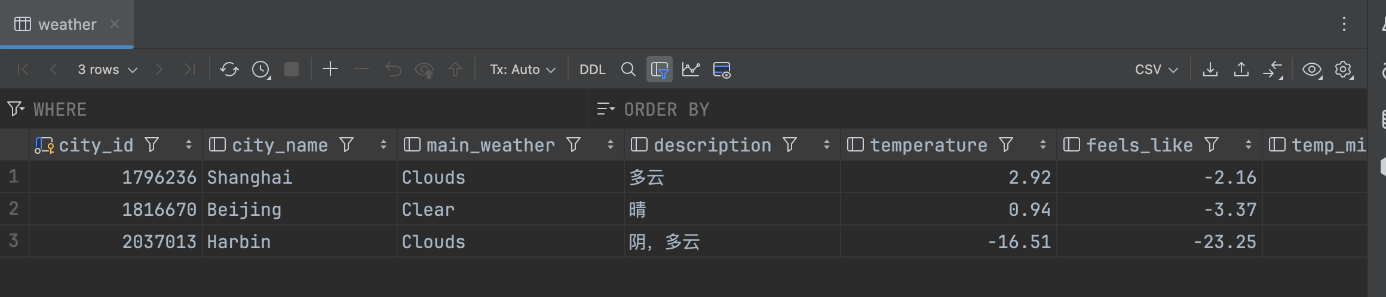Click the import data upload icon
The height and width of the screenshot is (297, 1386).
click(1241, 70)
